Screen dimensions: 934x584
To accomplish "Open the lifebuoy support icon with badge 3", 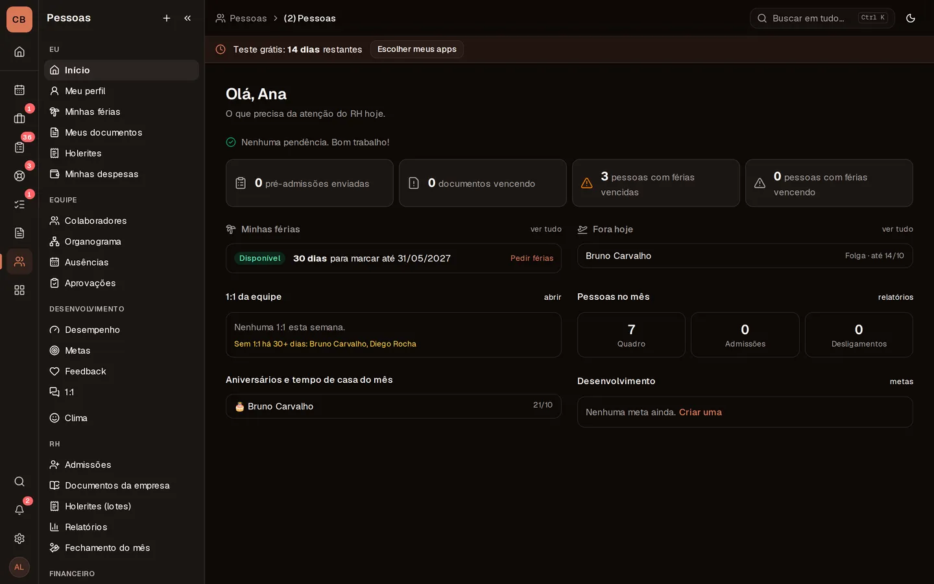I will [x=19, y=176].
